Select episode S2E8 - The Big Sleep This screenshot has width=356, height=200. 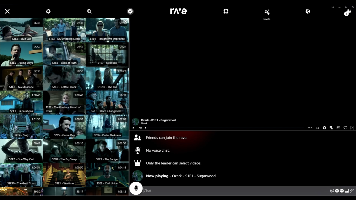point(64,151)
